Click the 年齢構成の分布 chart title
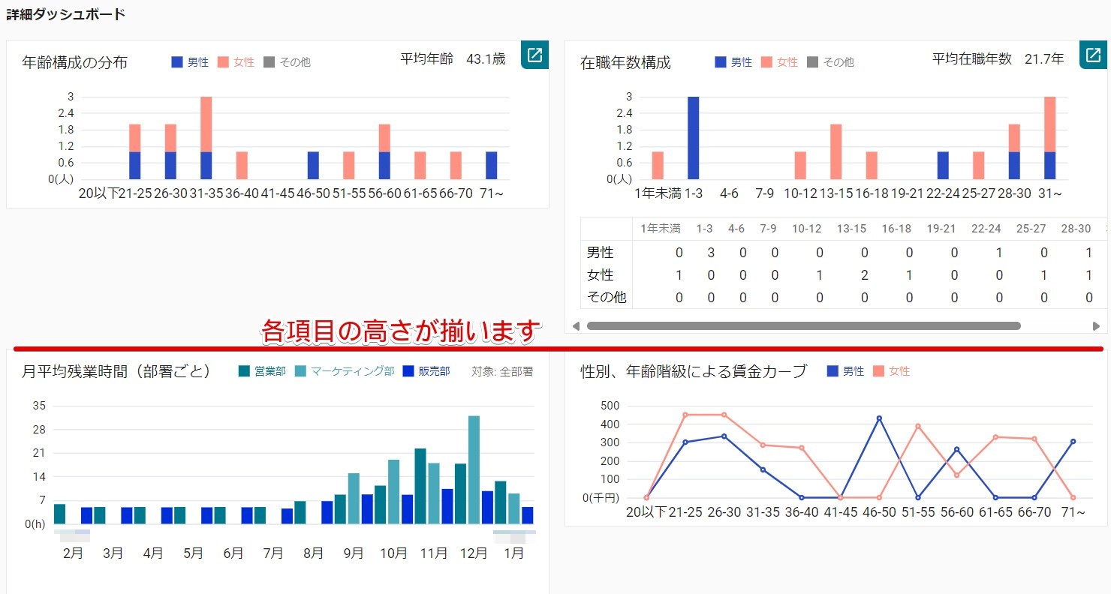The height and width of the screenshot is (594, 1111). tap(75, 62)
